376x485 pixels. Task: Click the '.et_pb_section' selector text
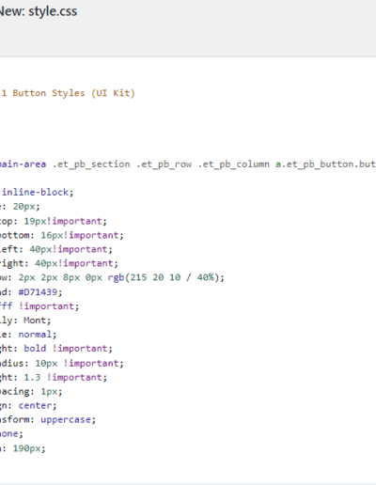click(91, 164)
